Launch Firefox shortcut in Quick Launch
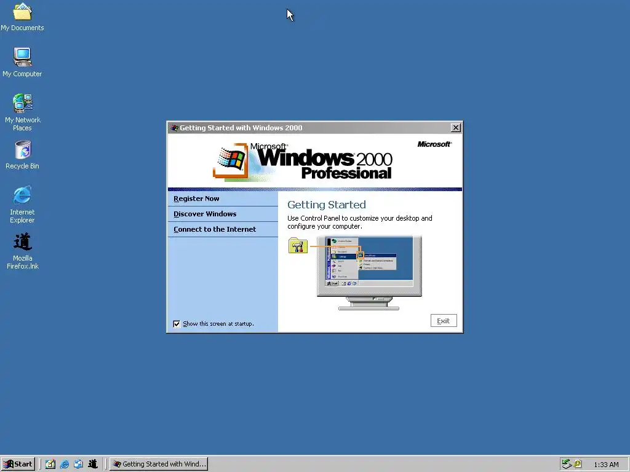630x472 pixels. point(93,464)
